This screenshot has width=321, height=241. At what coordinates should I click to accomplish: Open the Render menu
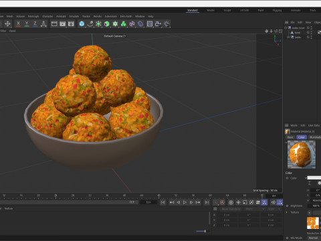click(x=98, y=16)
